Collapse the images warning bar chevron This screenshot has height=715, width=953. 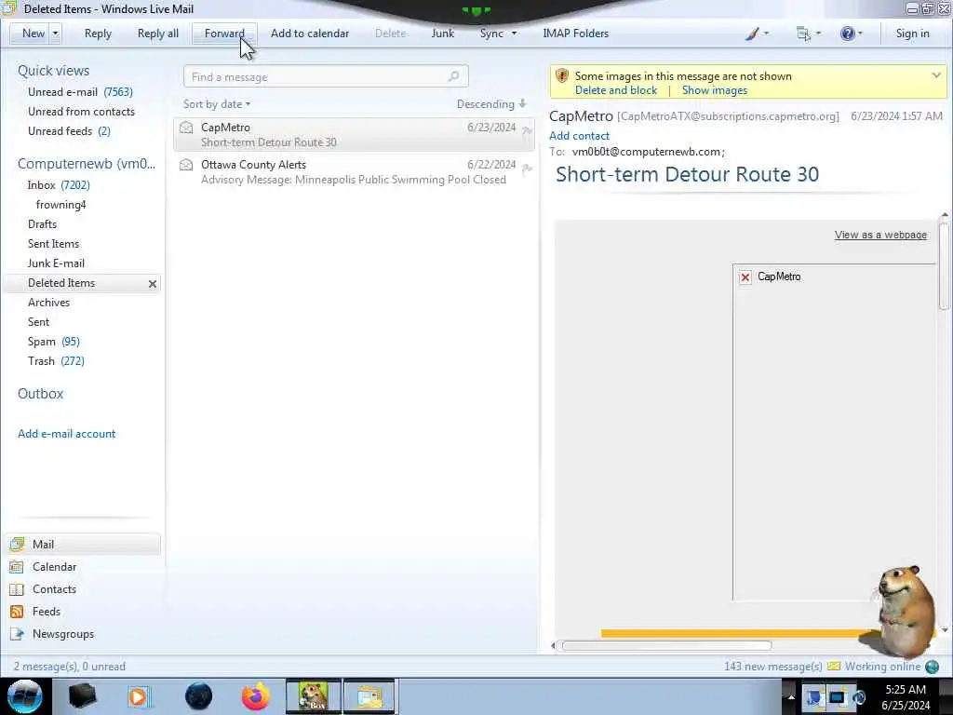[x=936, y=75]
